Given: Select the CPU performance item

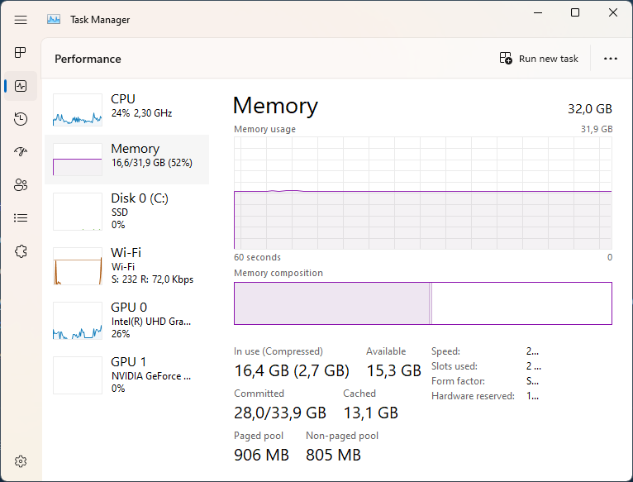Looking at the screenshot, I should point(126,110).
